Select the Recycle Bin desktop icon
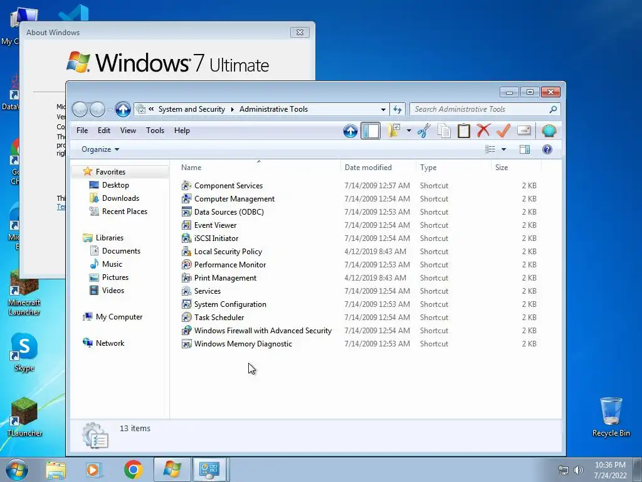The height and width of the screenshot is (482, 642). (611, 417)
